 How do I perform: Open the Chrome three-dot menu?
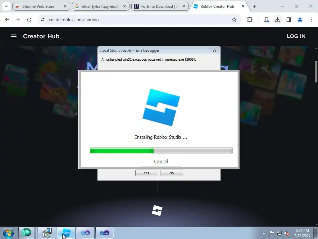[311, 20]
